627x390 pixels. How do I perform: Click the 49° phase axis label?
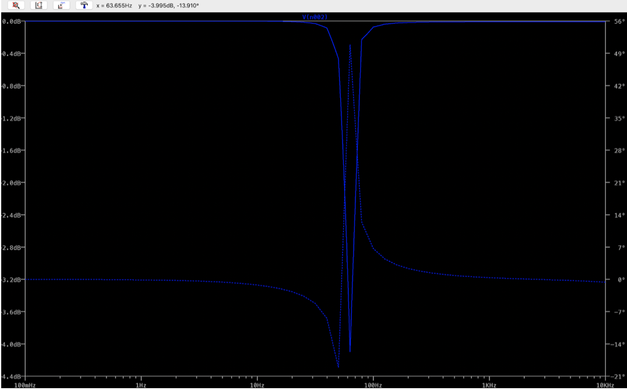[x=620, y=53]
